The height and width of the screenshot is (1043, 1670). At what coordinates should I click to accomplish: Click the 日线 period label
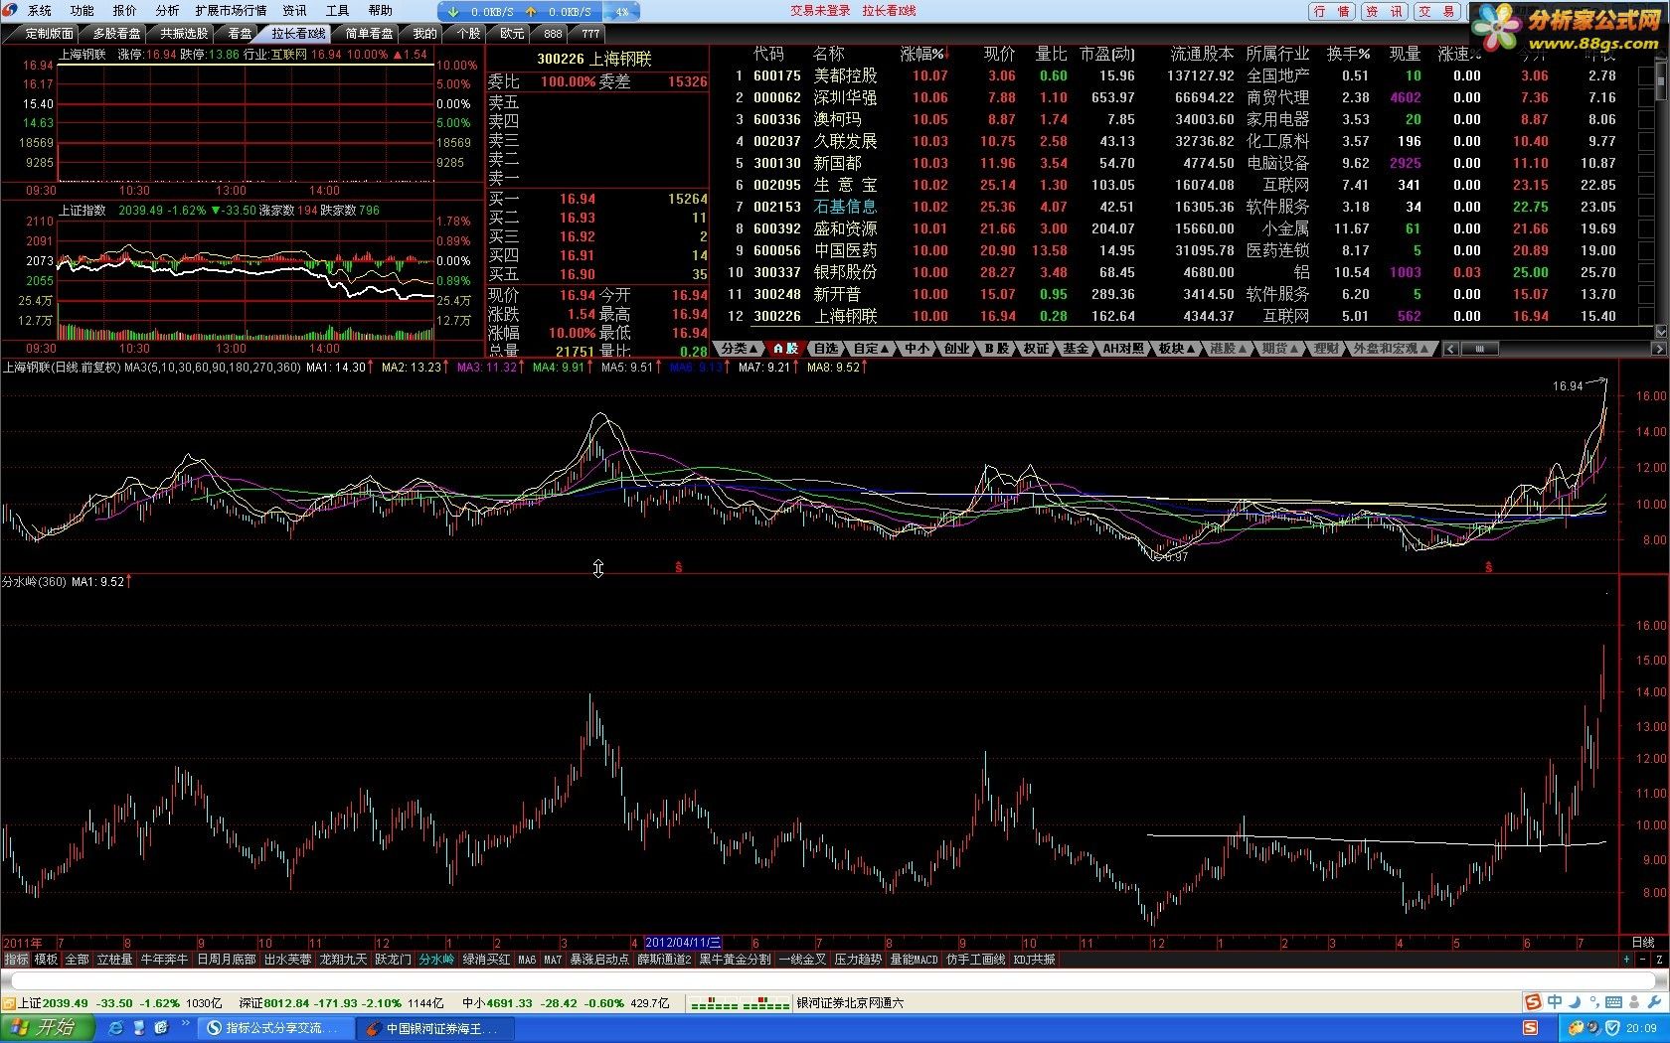(x=1643, y=943)
